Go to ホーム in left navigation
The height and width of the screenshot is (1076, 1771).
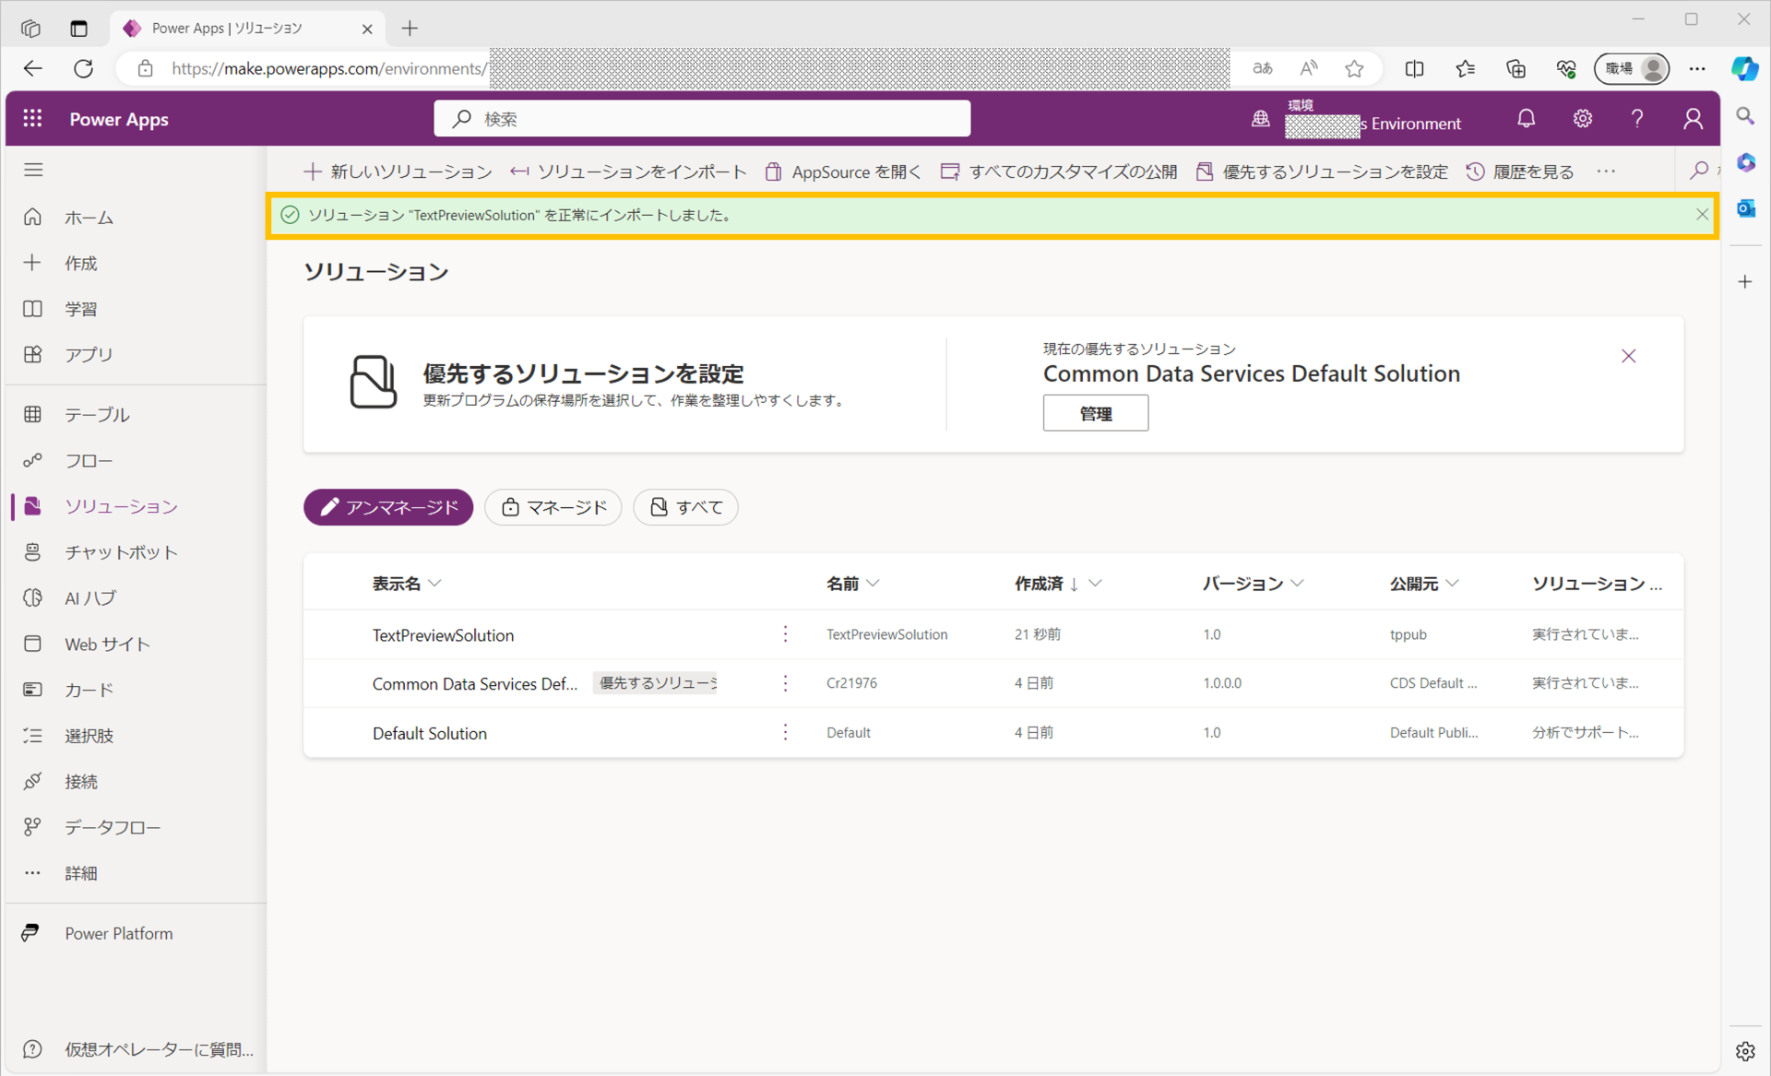(x=136, y=218)
